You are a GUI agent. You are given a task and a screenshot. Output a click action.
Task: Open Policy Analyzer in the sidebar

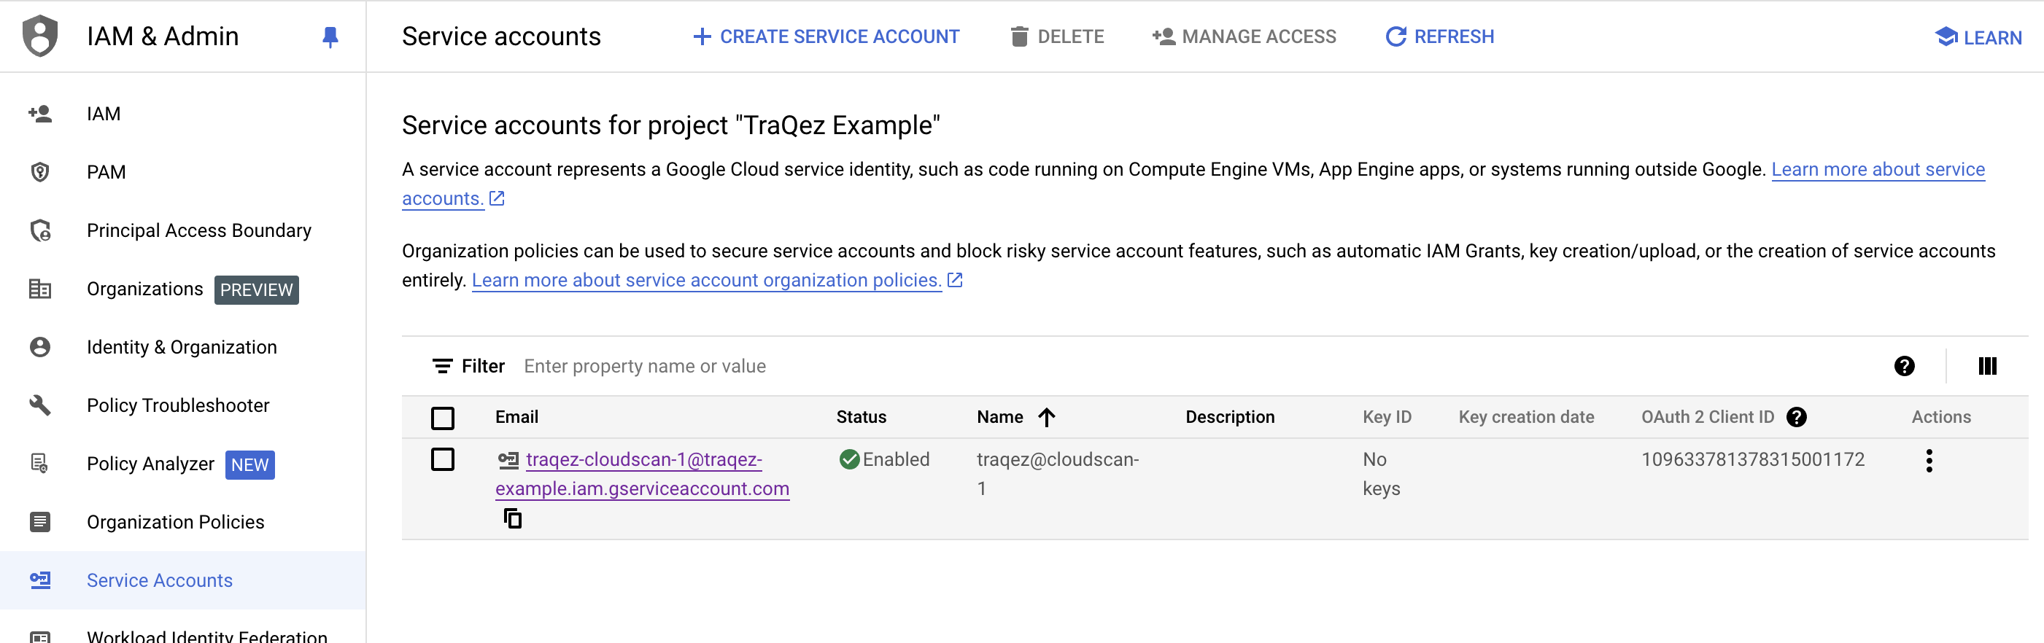coord(150,464)
